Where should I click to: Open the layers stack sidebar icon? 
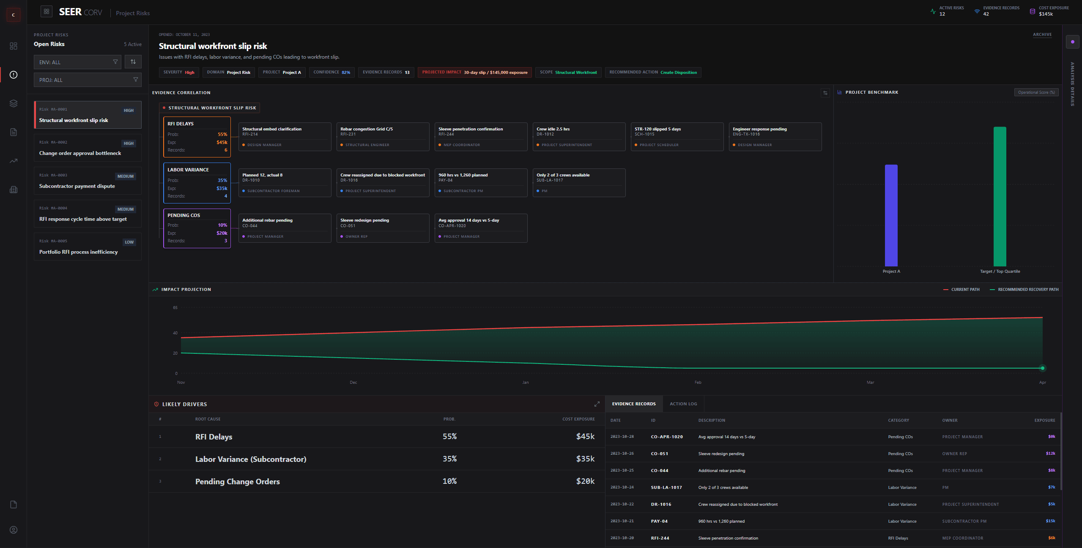tap(14, 103)
